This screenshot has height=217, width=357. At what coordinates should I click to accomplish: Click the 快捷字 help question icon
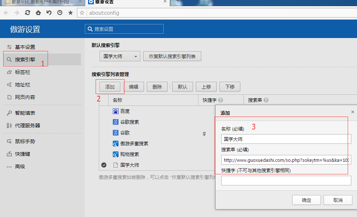[x=221, y=100]
